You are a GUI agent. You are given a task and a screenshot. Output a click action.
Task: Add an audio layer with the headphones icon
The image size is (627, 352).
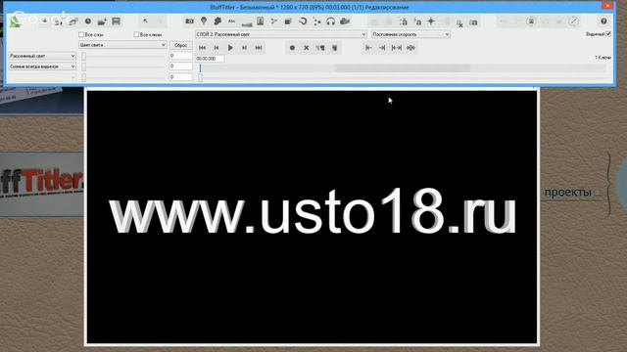click(331, 22)
